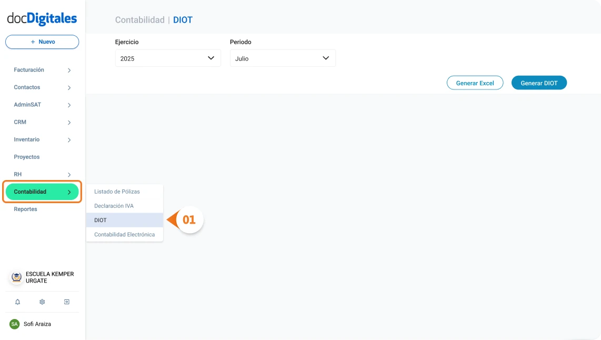601x340 pixels.
Task: Expand the Contactos submenu arrow
Action: point(69,87)
